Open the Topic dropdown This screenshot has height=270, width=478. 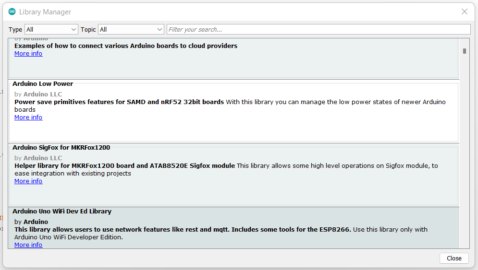coord(131,30)
